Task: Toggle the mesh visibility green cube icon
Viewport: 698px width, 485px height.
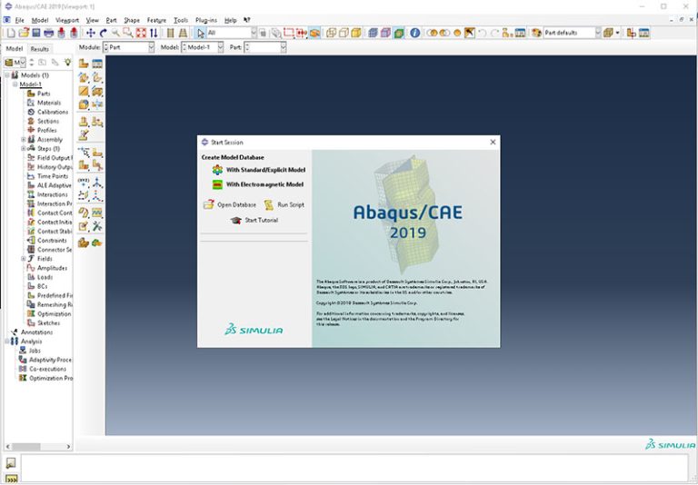Action: [399, 33]
